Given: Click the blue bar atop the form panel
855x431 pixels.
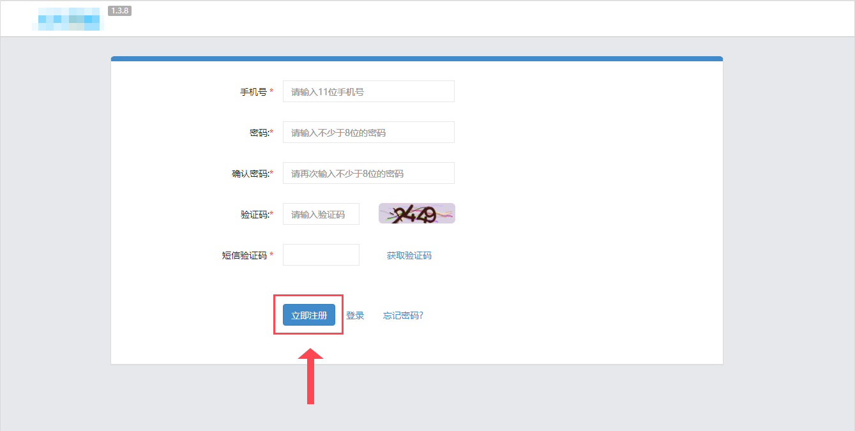Looking at the screenshot, I should pyautogui.click(x=416, y=59).
